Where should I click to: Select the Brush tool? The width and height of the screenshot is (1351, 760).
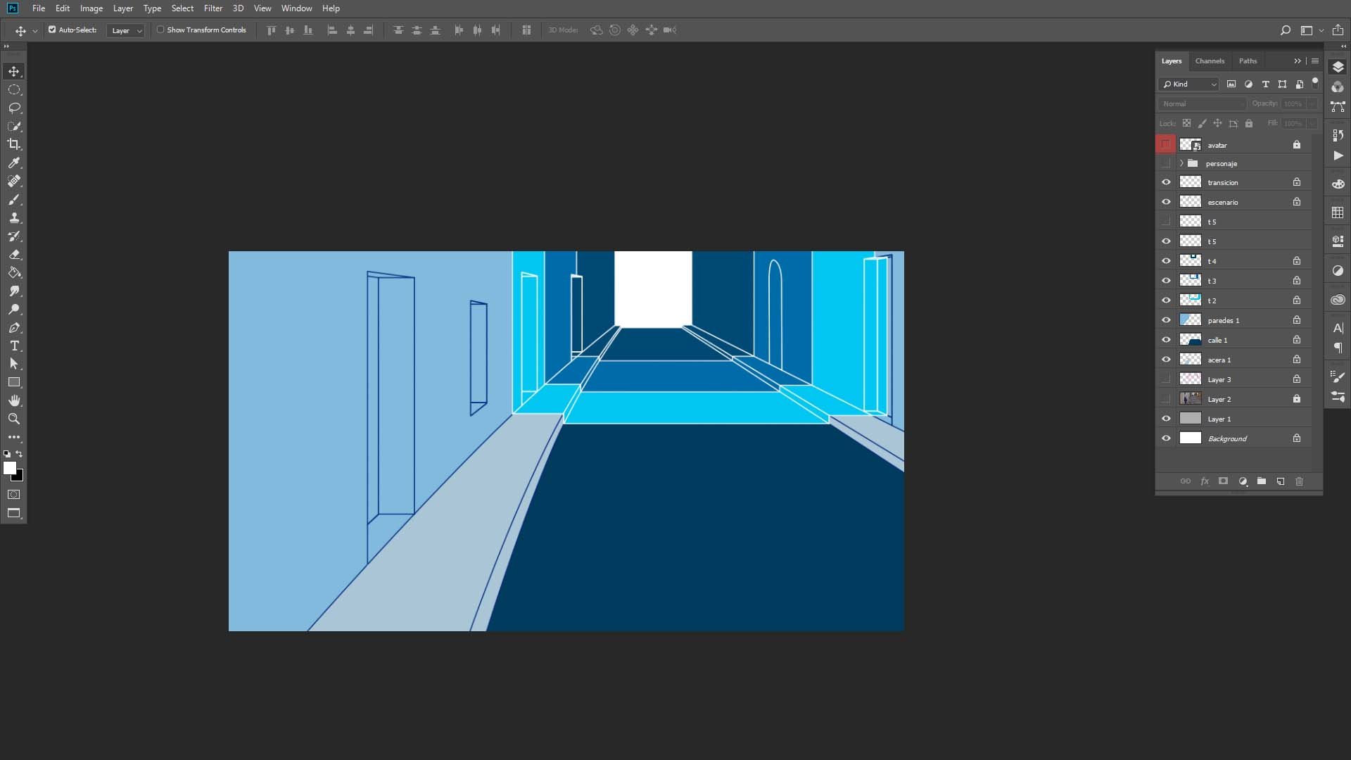[x=14, y=199]
